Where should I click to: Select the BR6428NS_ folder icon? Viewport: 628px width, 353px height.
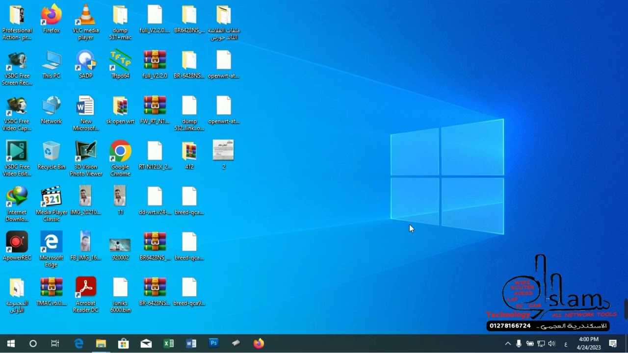(x=189, y=19)
